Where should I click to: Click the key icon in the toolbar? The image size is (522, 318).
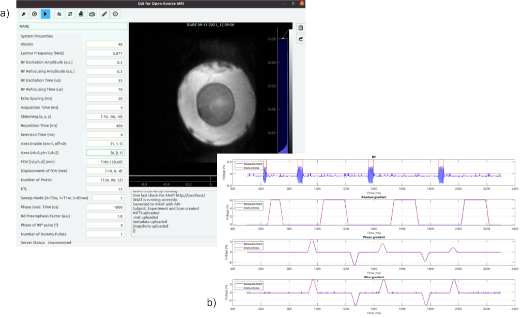tap(24, 14)
